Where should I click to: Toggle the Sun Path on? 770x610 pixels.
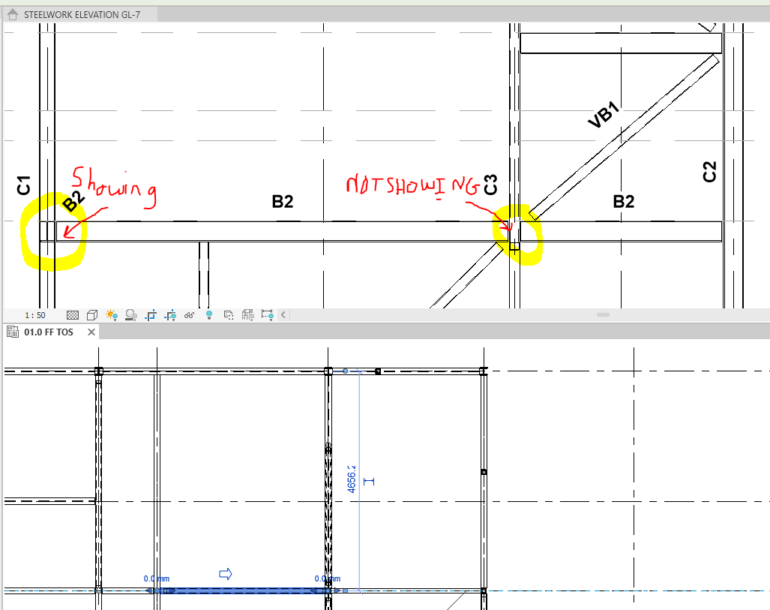tap(111, 314)
